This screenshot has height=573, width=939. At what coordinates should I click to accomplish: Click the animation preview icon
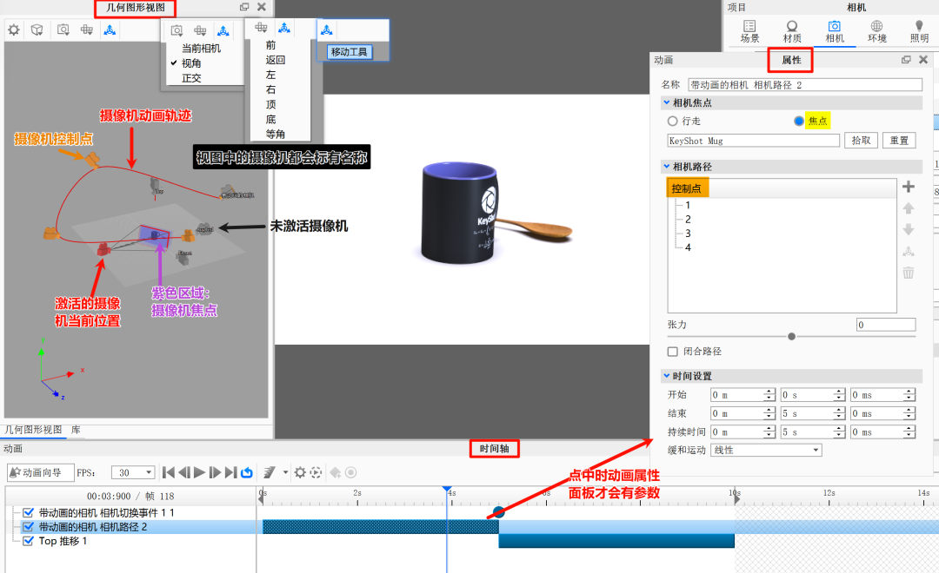(x=316, y=472)
